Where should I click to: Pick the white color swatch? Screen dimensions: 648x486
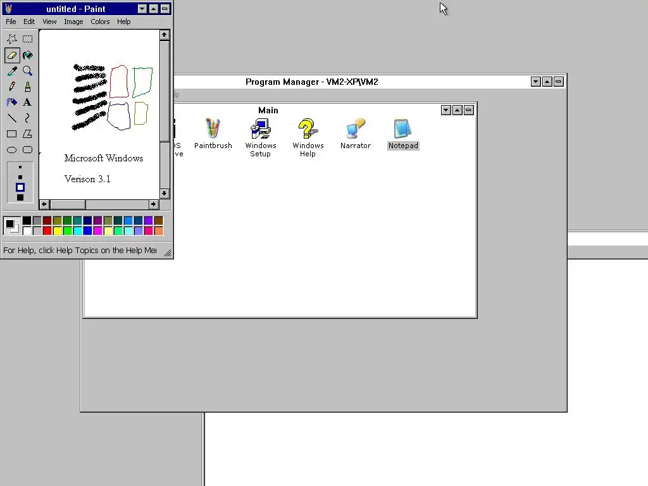27,230
